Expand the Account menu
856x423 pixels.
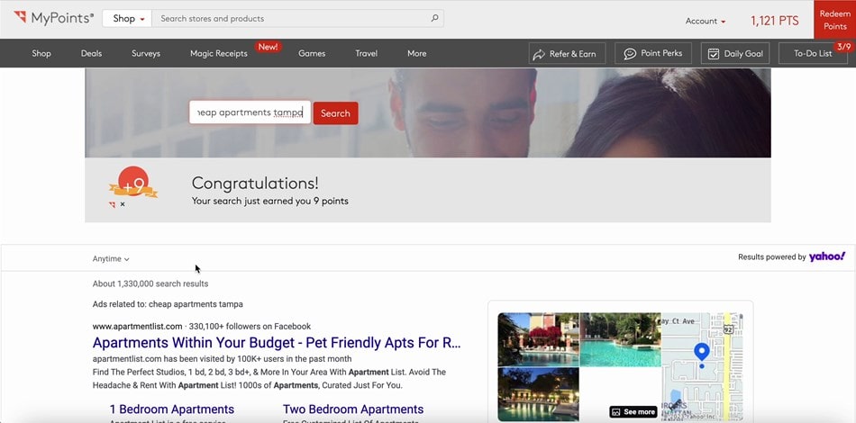pyautogui.click(x=706, y=22)
